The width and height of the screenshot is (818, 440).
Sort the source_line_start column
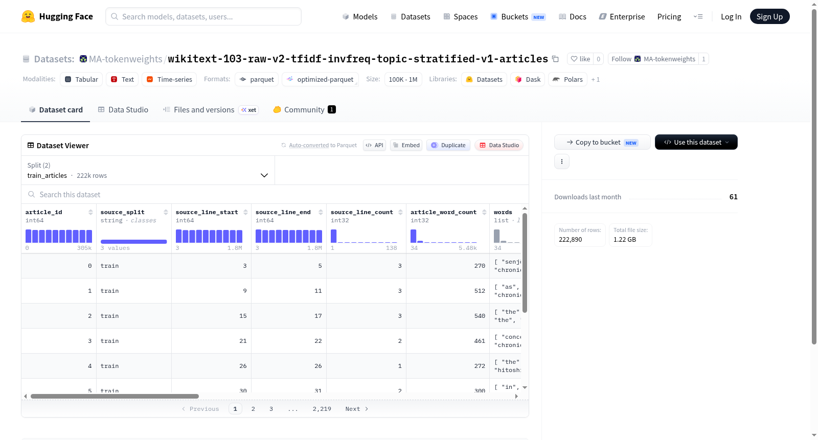tap(245, 212)
